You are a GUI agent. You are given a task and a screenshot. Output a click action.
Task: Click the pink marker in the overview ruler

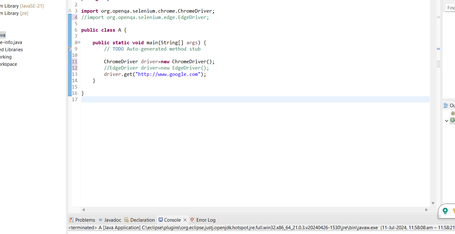coord(438,64)
